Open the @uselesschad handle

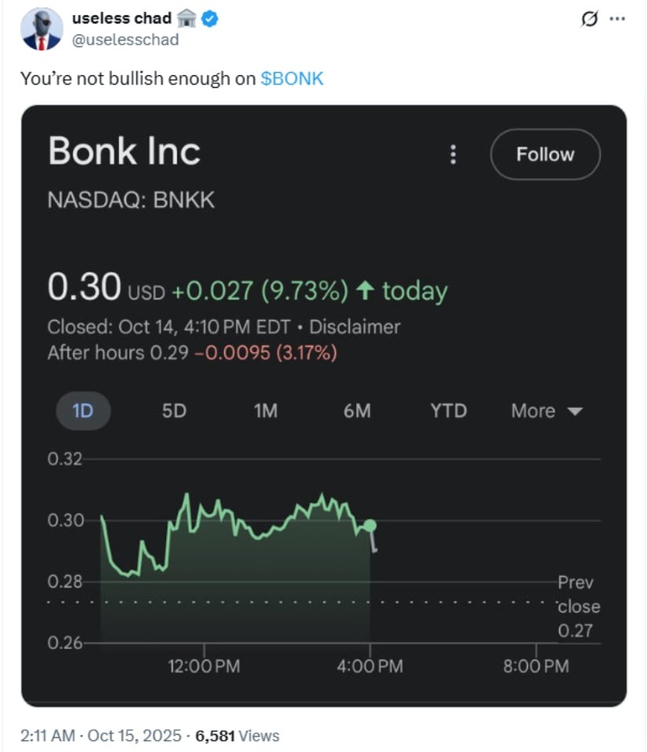[x=125, y=39]
